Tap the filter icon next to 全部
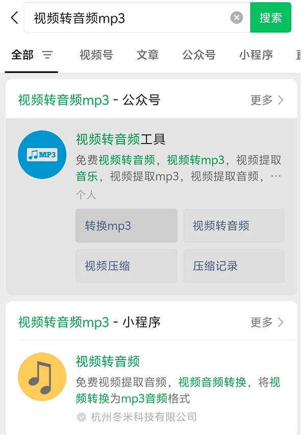Viewport: 306px width, 435px height. (x=47, y=55)
